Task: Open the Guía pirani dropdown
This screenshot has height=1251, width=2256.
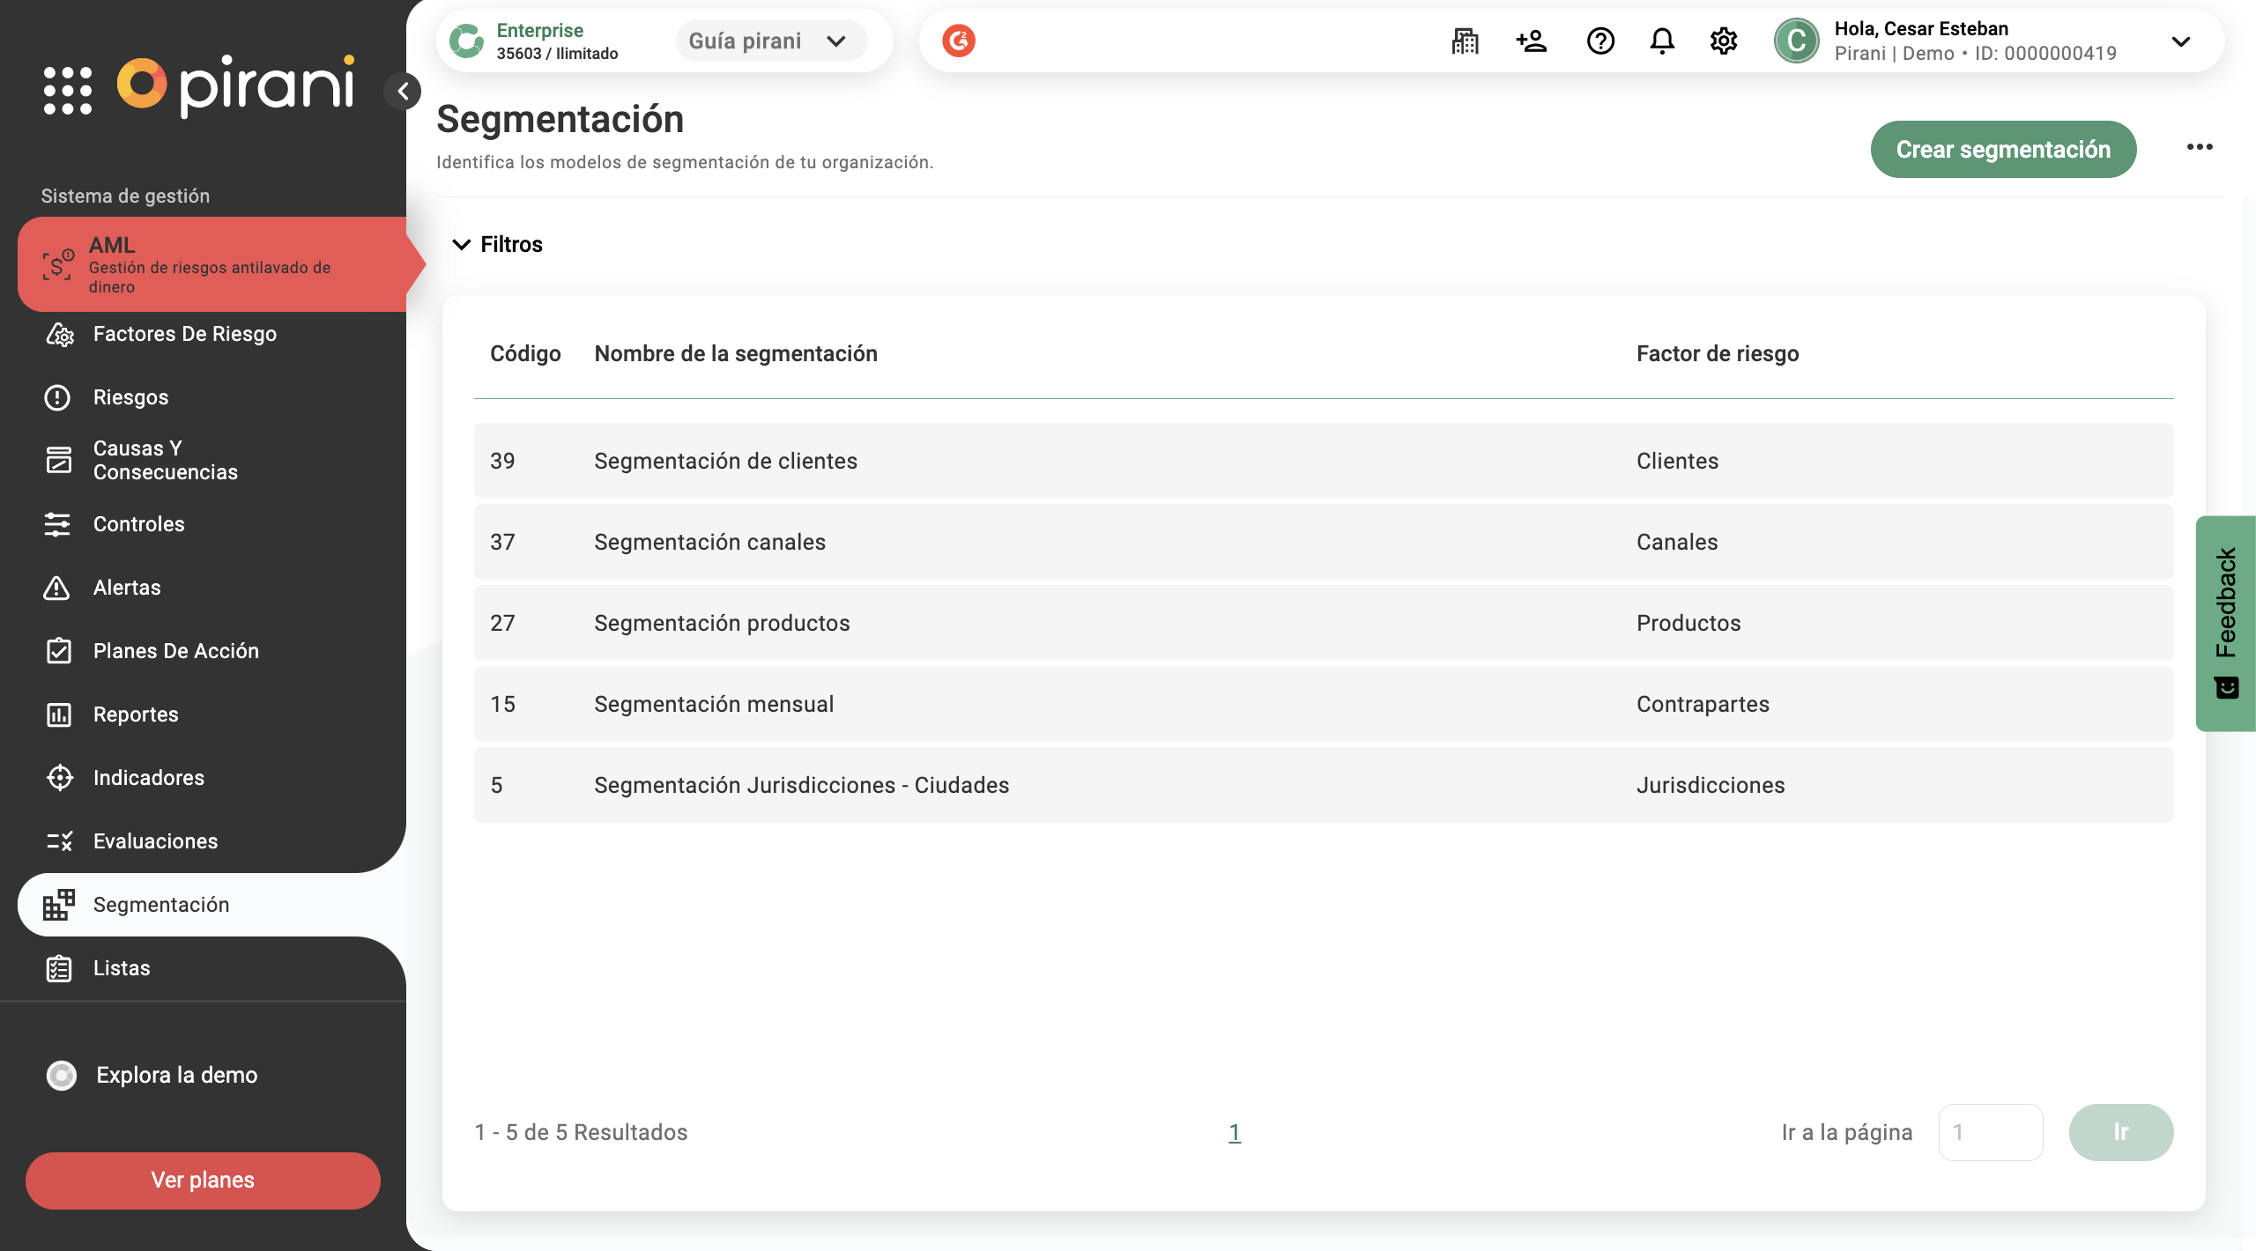Action: click(x=770, y=41)
